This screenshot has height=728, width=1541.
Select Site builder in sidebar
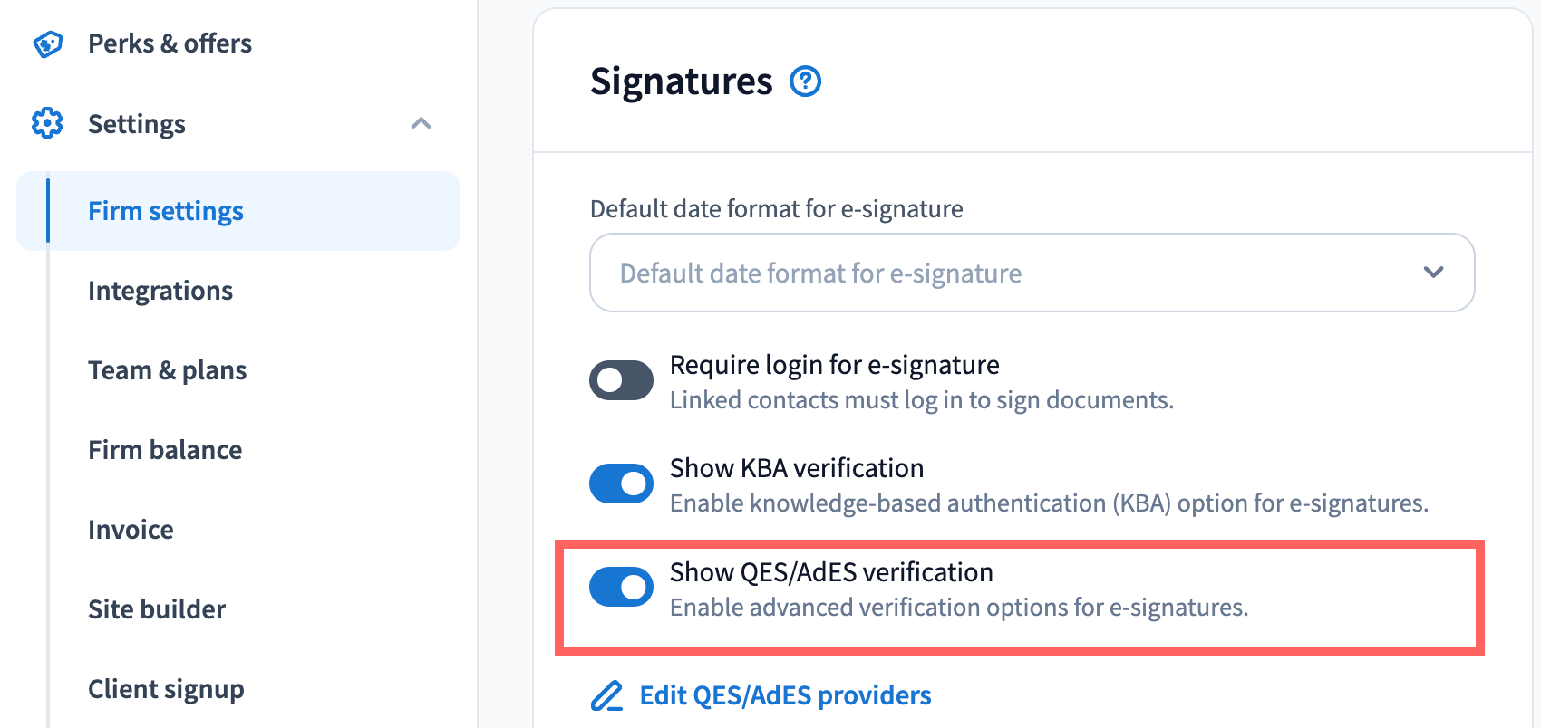(157, 609)
